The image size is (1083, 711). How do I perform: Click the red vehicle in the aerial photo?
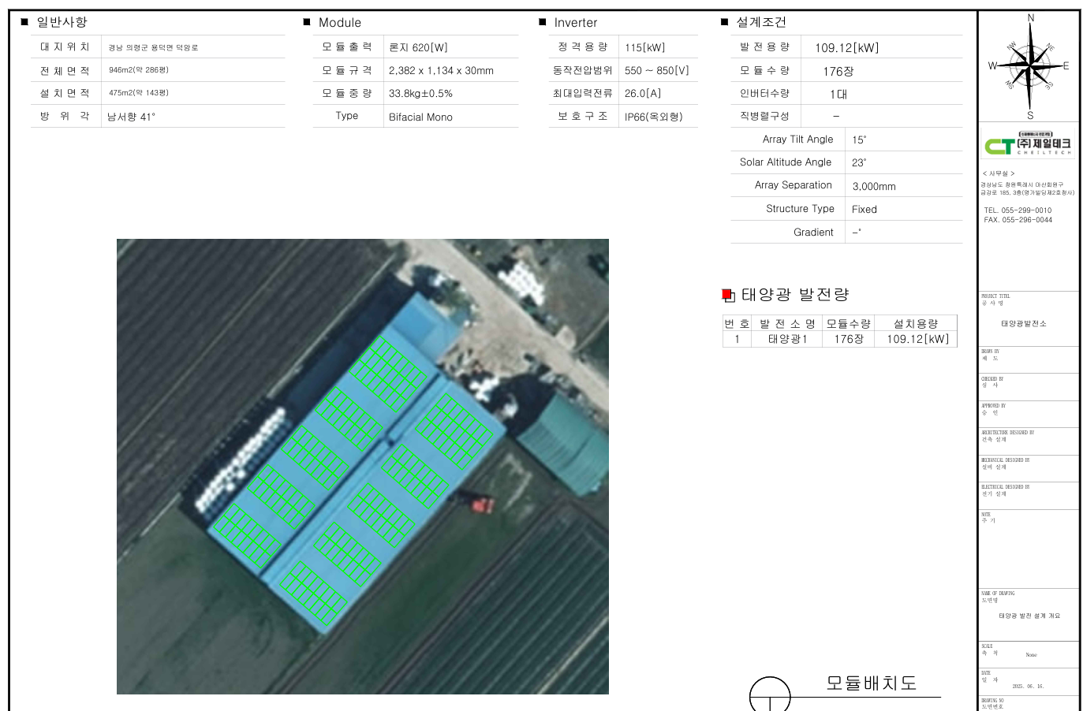482,504
